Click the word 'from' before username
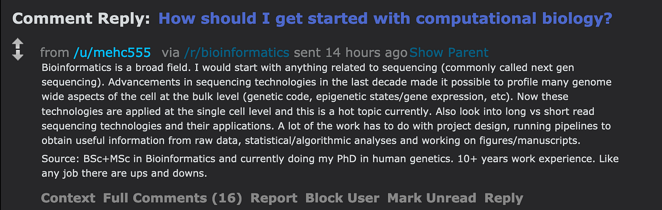This screenshot has height=210, width=662. tap(55, 52)
